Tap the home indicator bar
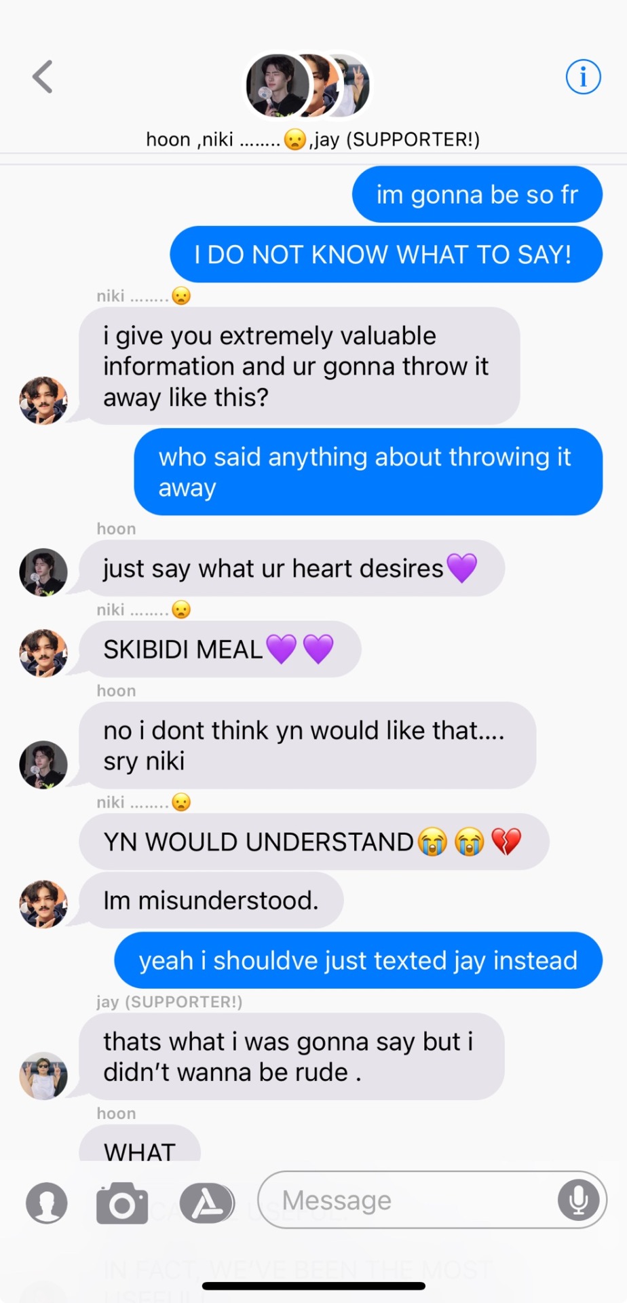This screenshot has width=627, height=1303. coord(313,1285)
